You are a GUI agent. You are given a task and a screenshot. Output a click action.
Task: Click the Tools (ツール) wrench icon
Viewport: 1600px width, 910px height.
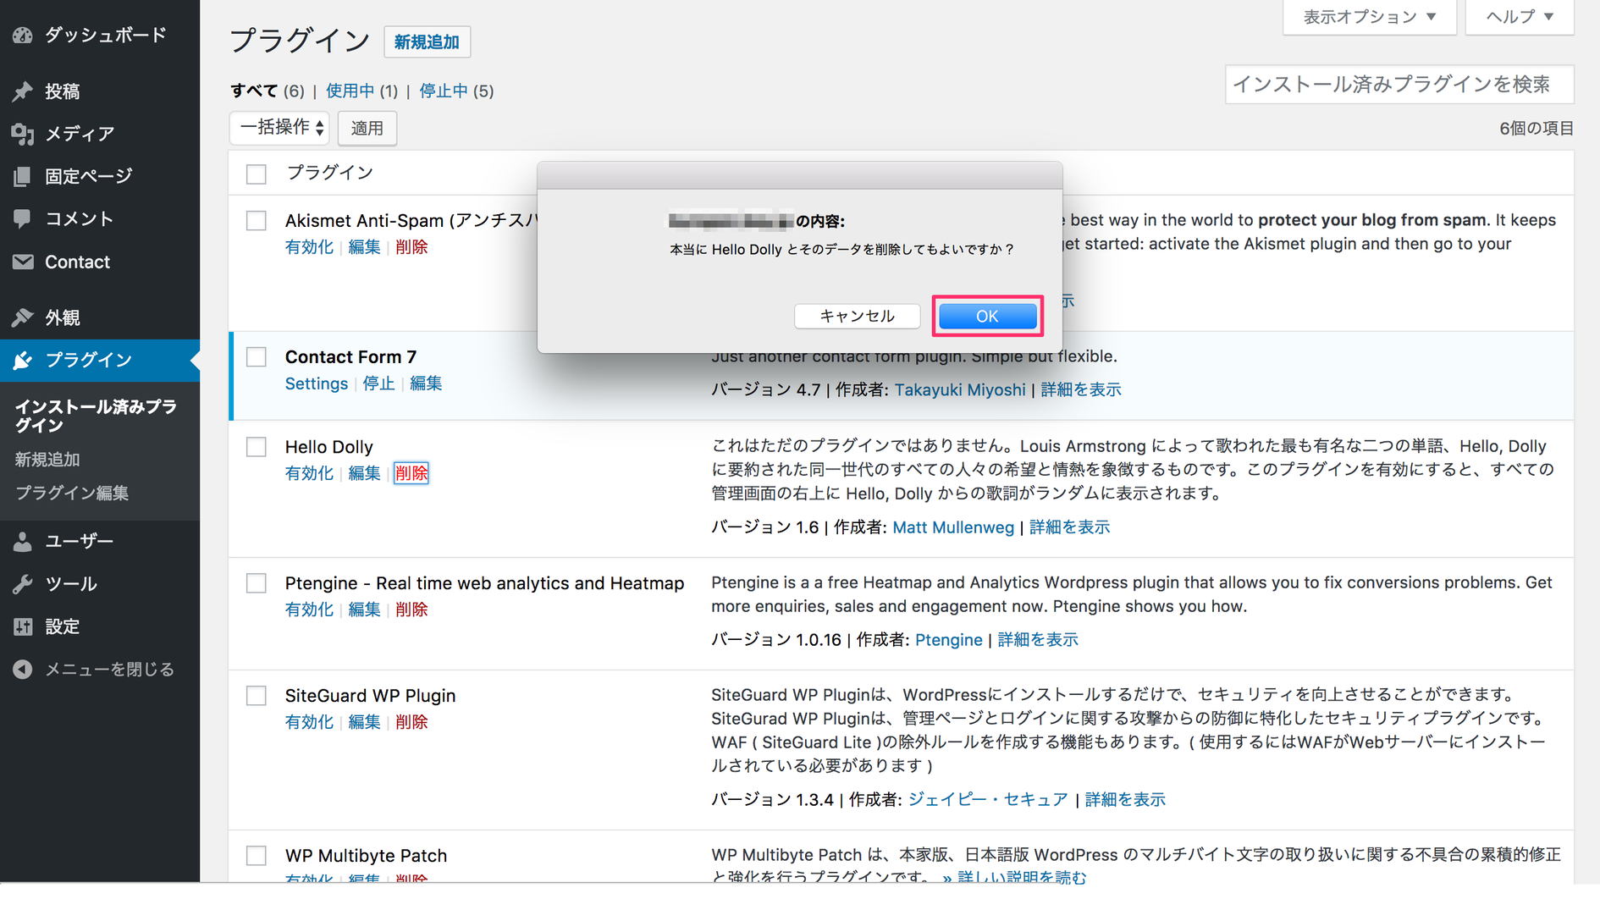(23, 584)
